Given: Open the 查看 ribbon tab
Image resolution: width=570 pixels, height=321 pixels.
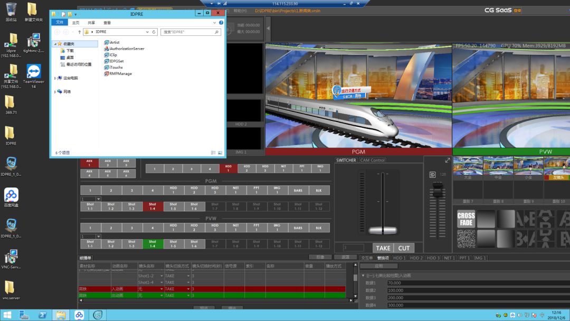Looking at the screenshot, I should point(107,23).
